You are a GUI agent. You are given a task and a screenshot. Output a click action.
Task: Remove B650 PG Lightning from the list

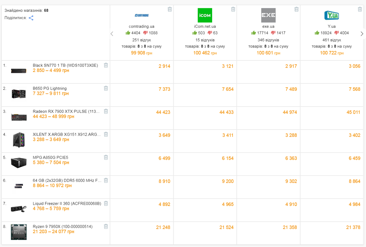pos(106,88)
